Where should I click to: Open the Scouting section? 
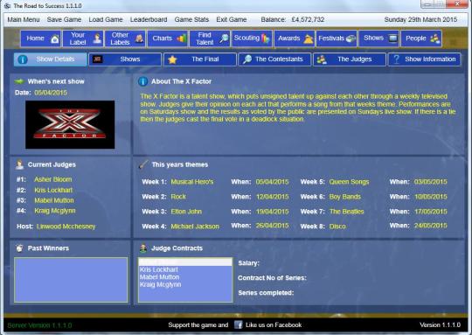tap(252, 38)
